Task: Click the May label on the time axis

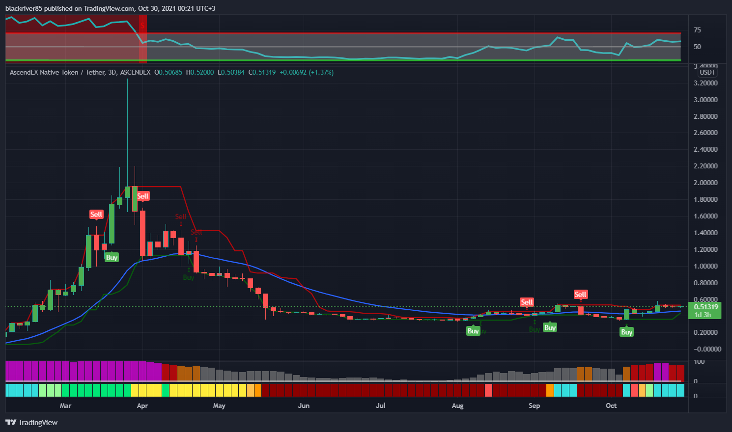Action: (x=219, y=405)
